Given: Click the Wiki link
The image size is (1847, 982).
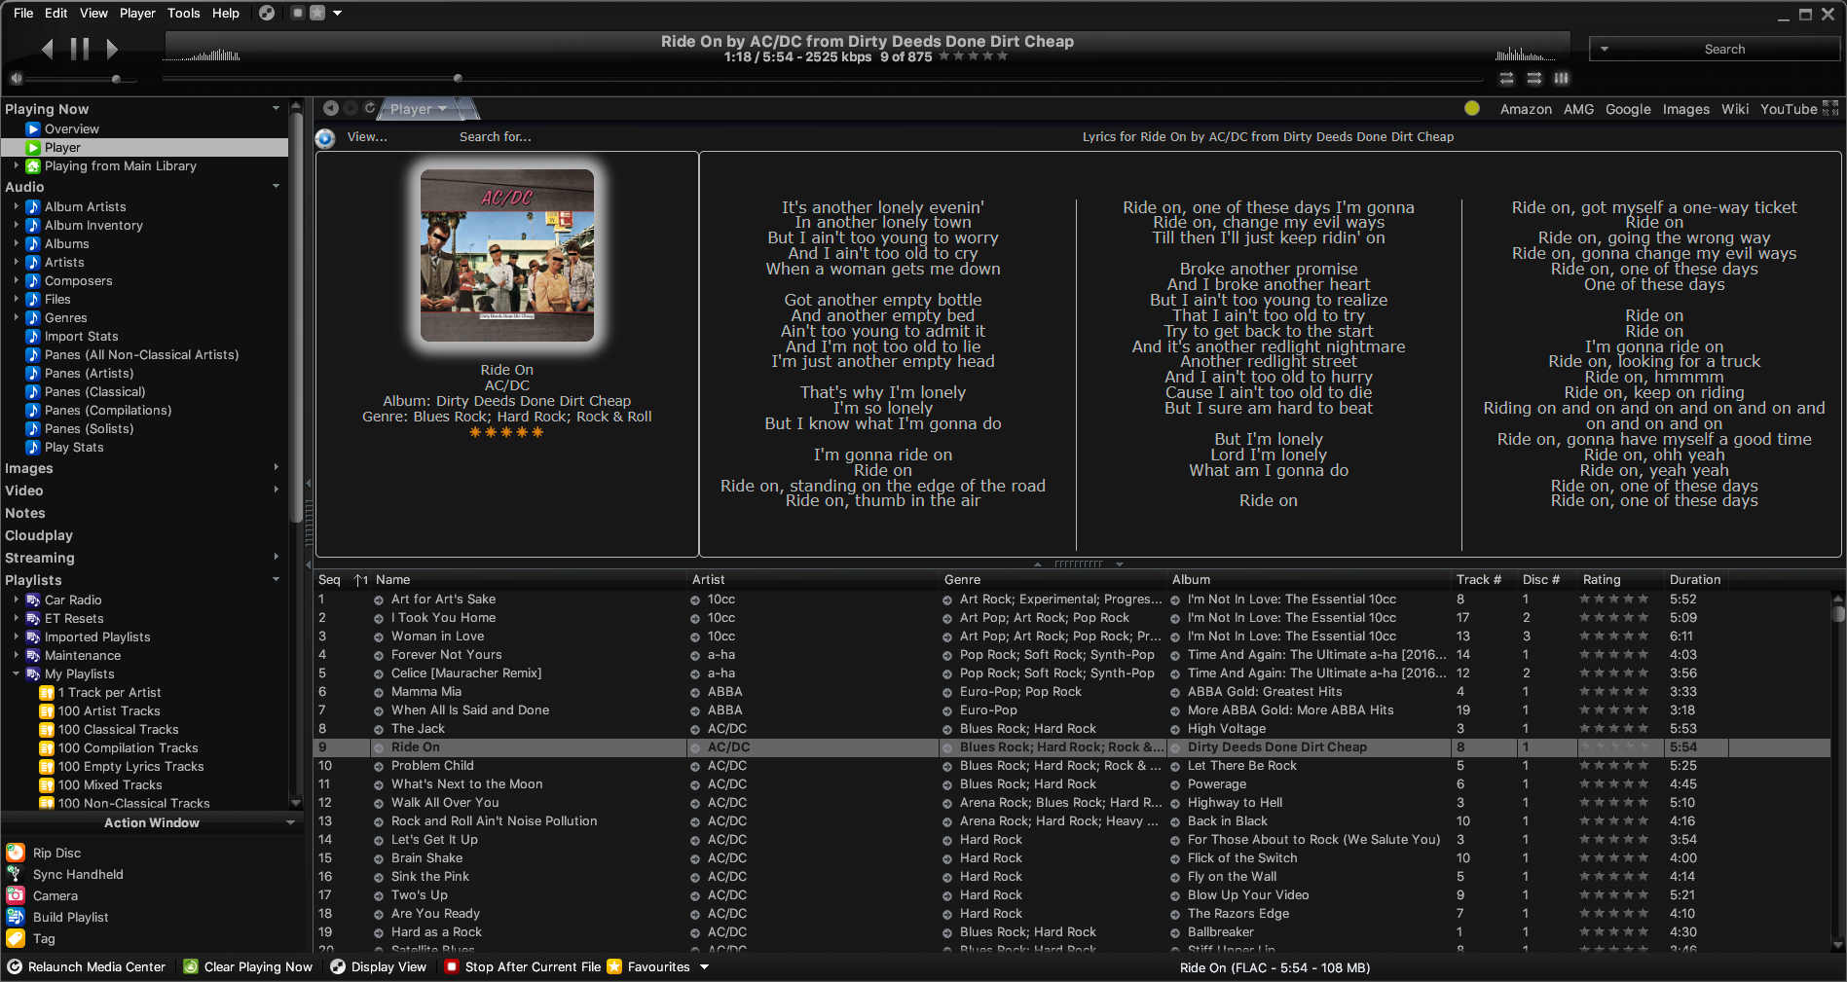Looking at the screenshot, I should point(1734,109).
